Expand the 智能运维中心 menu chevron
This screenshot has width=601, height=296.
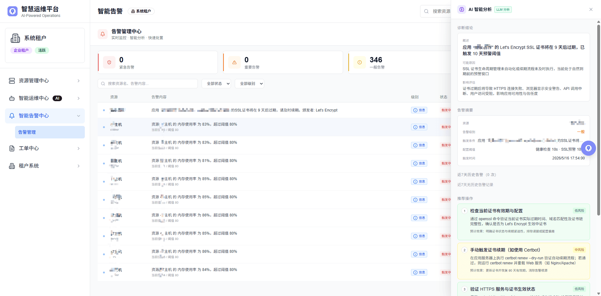(x=79, y=98)
